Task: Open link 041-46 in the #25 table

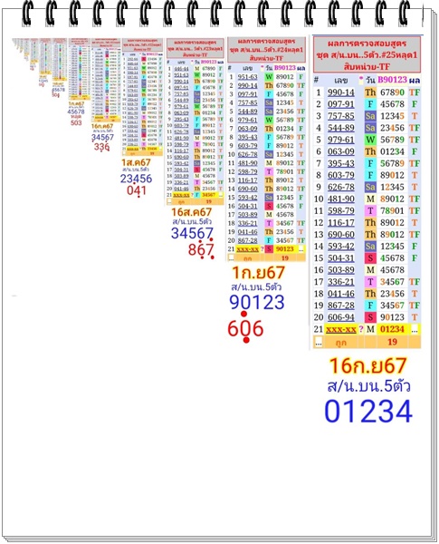Action: (x=341, y=294)
